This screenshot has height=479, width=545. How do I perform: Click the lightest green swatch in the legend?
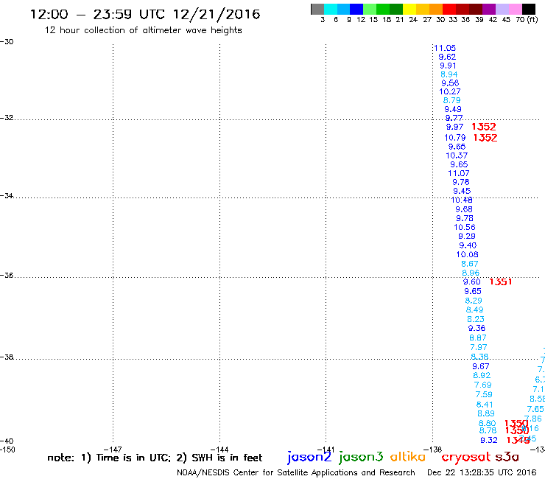[x=370, y=9]
